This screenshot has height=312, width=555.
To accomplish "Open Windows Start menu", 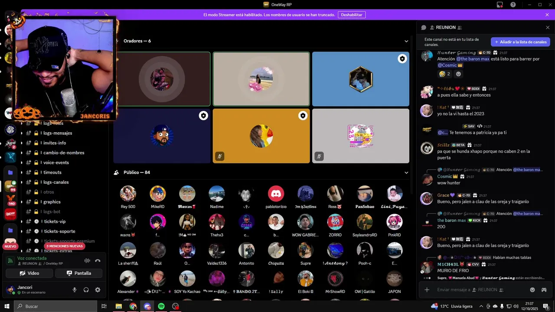I will [x=7, y=306].
